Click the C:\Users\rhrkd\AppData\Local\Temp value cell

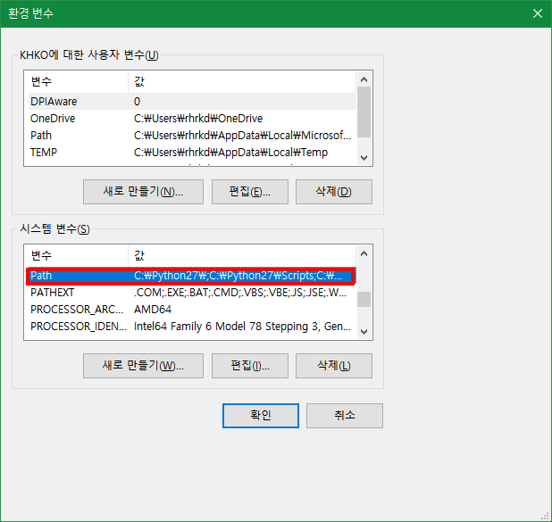click(231, 153)
